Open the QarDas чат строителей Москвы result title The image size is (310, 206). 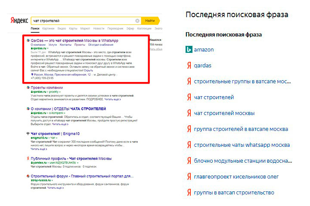(74, 40)
